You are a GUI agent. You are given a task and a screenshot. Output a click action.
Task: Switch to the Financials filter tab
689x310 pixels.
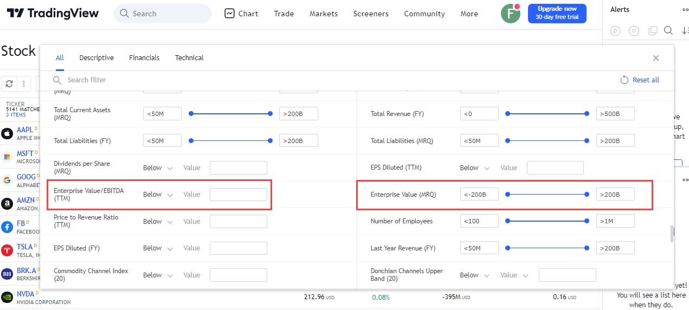[144, 58]
